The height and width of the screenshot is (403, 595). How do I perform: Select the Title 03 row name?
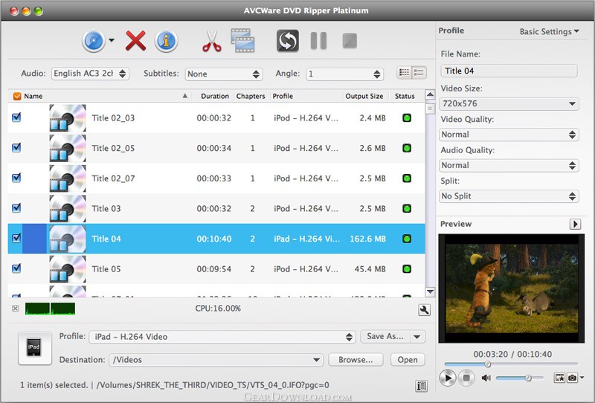106,209
